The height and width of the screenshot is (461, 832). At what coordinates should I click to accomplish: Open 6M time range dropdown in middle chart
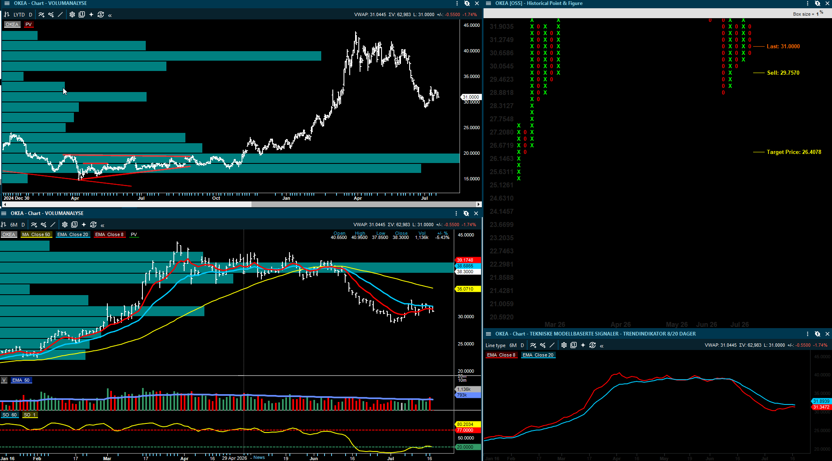point(14,225)
